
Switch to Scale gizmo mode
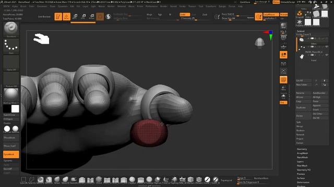point(83,17)
